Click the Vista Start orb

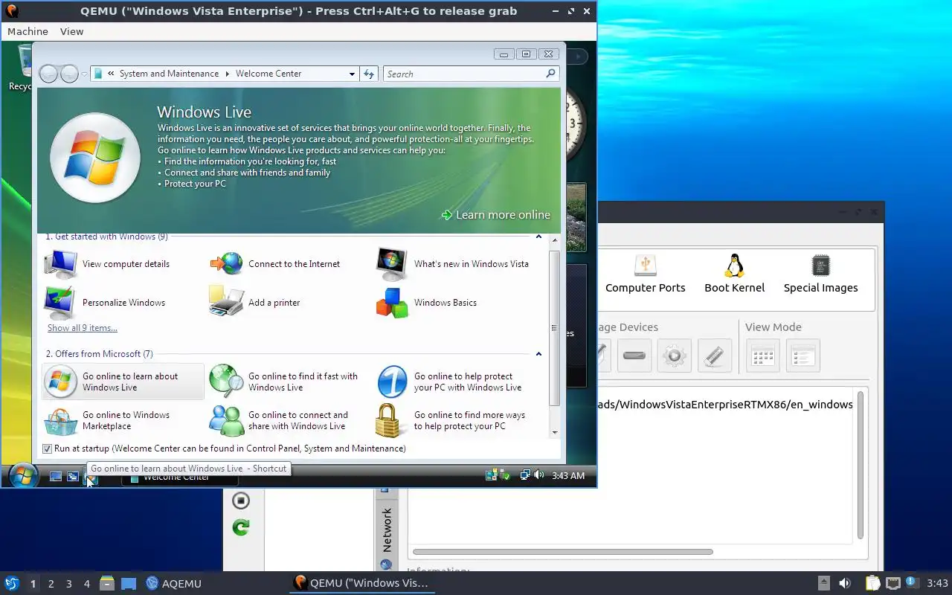23,476
